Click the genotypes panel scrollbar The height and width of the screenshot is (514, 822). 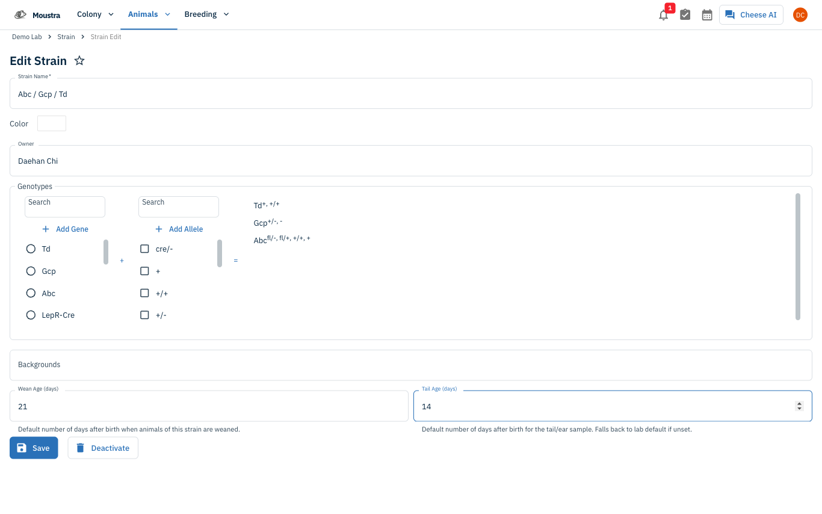click(798, 256)
